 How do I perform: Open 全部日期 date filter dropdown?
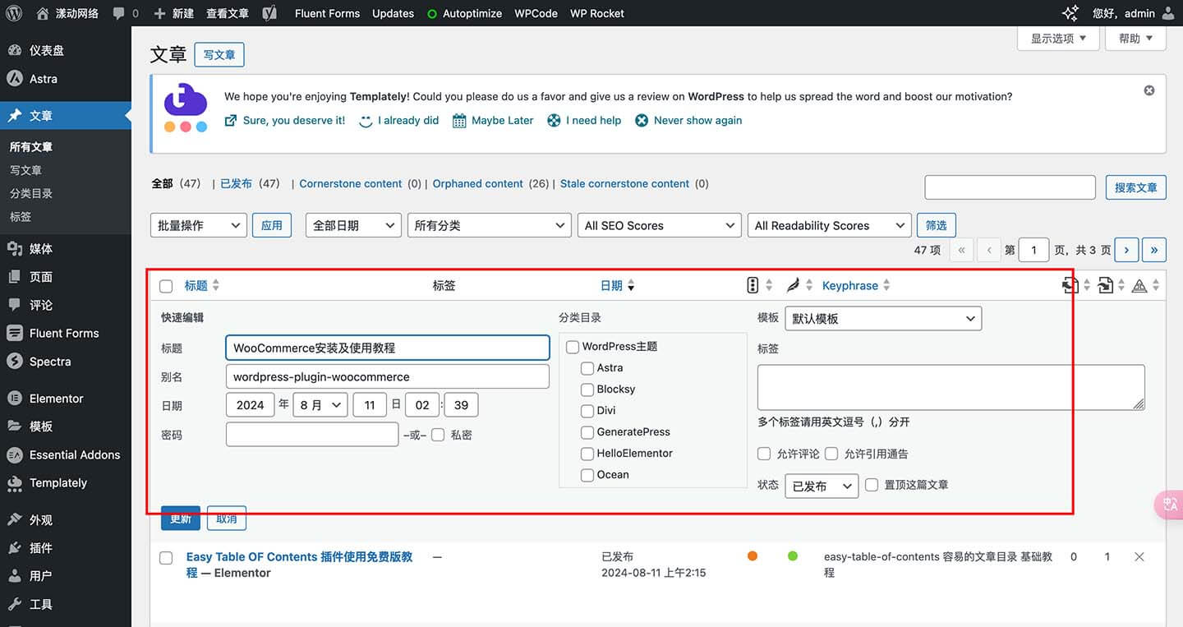pyautogui.click(x=353, y=225)
